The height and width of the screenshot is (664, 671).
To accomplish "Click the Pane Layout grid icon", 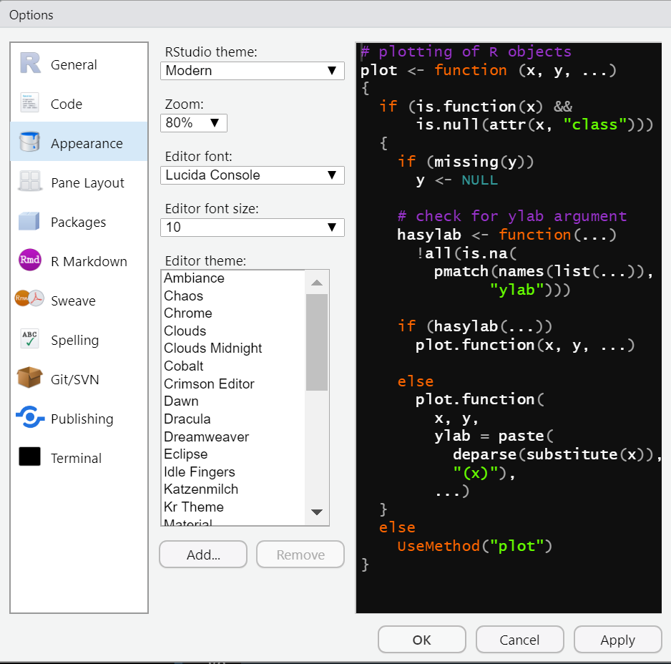I will coord(30,181).
